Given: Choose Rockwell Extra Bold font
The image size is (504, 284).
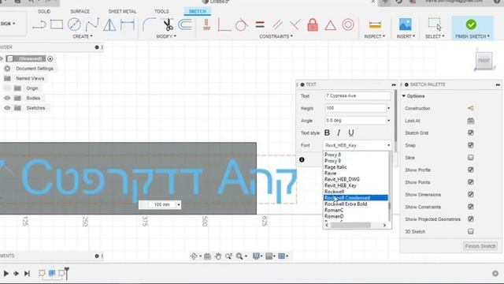Looking at the screenshot, I should pos(346,204).
